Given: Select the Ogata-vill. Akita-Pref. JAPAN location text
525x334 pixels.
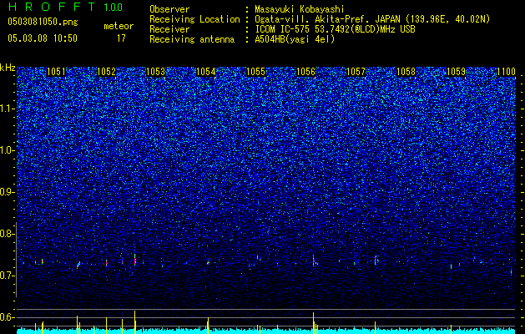Looking at the screenshot, I should click(372, 19).
